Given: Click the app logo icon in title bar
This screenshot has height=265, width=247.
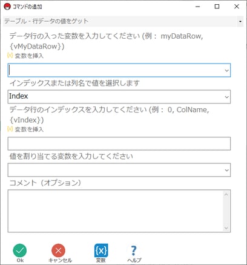Looking at the screenshot, I should click(7, 7).
